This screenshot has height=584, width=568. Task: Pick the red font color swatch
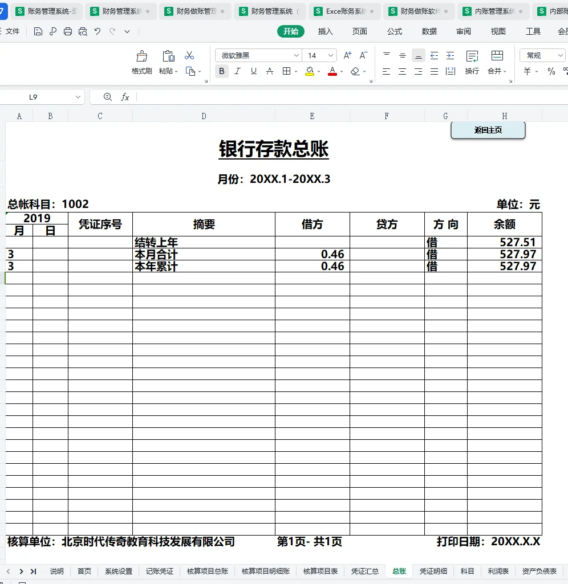pos(332,72)
